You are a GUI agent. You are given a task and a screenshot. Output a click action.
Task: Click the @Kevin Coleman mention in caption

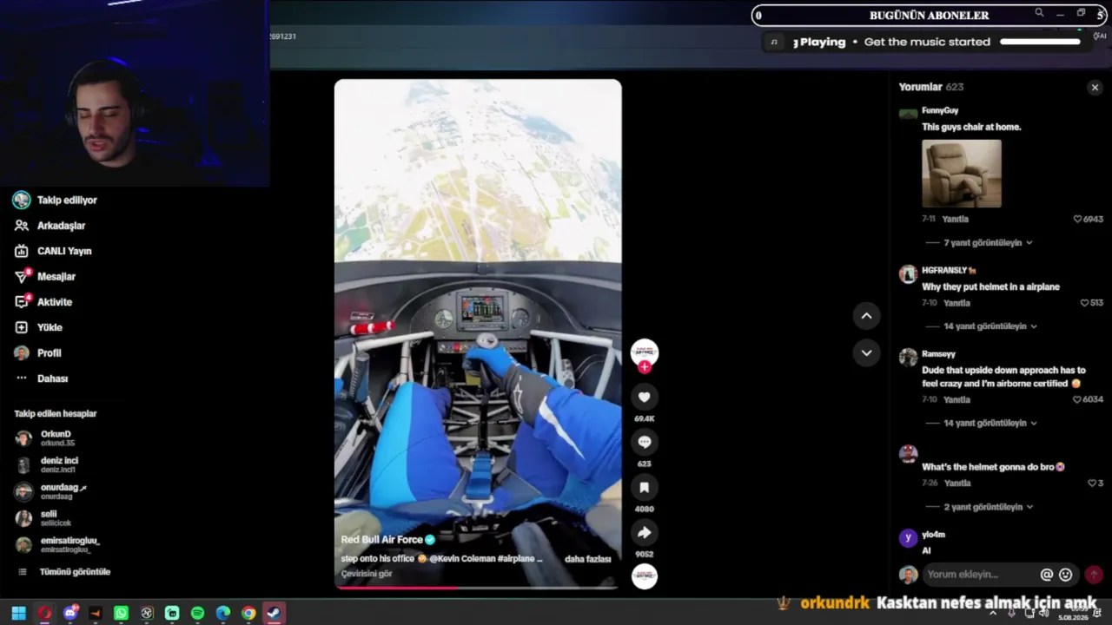[x=462, y=559]
